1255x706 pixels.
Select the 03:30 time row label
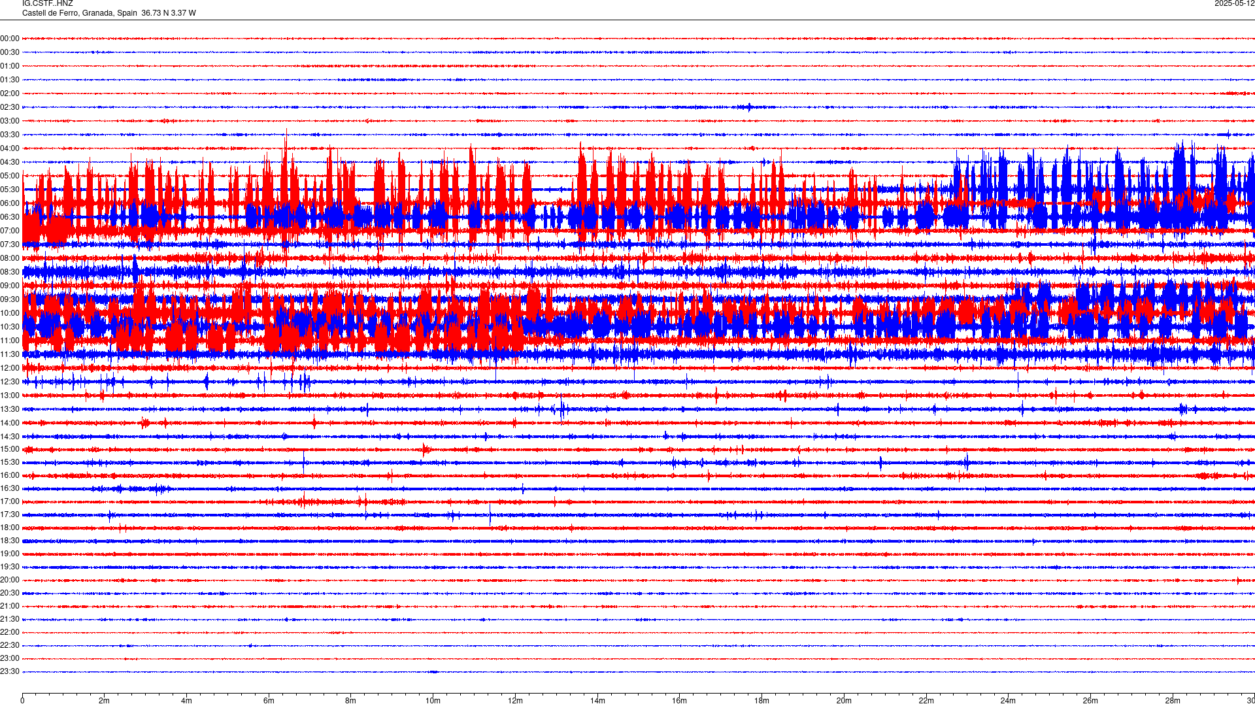click(x=10, y=135)
